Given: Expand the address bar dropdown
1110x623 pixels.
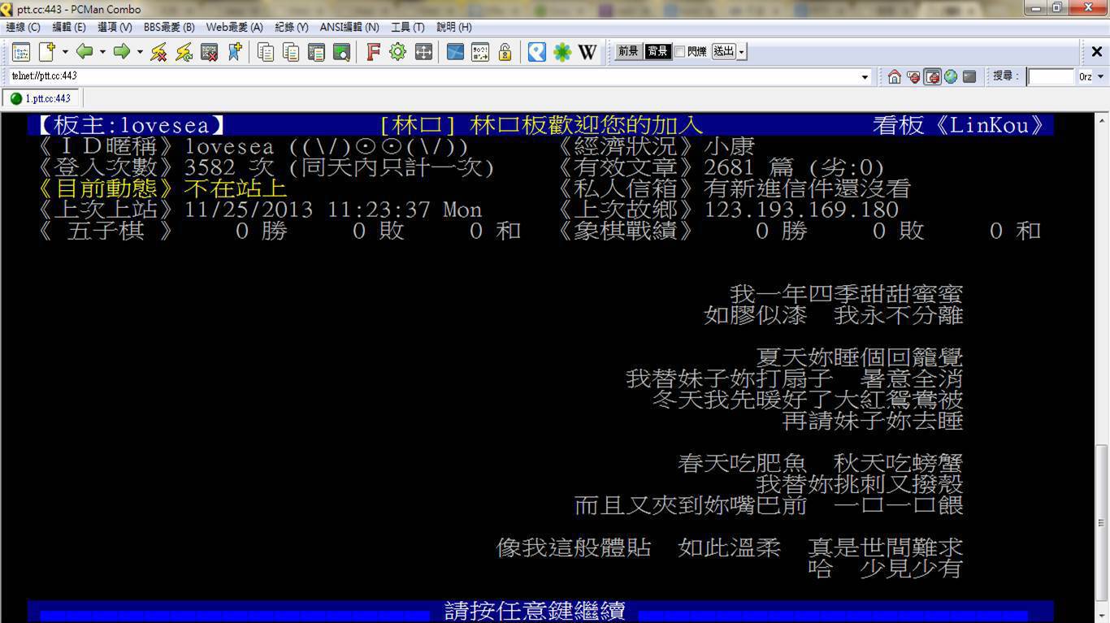Looking at the screenshot, I should coord(865,76).
